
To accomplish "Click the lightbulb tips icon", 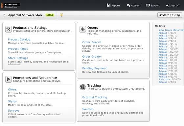I will [x=61, y=15].
